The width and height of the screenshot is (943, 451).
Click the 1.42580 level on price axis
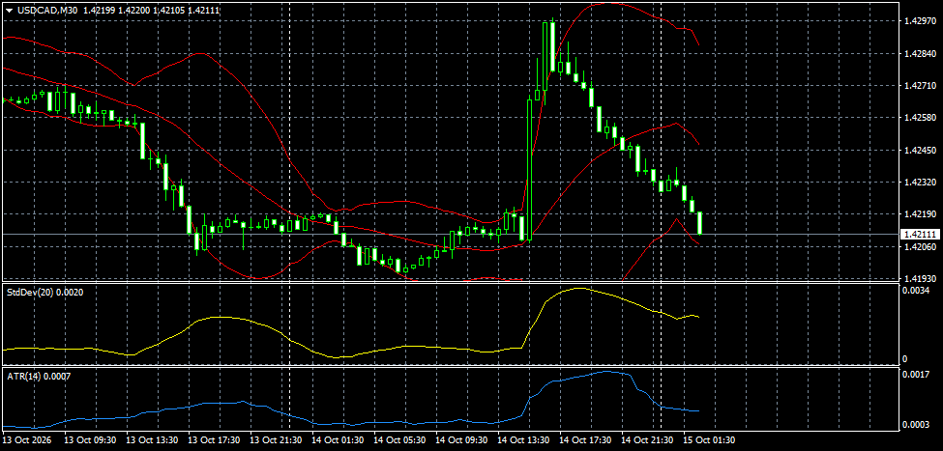pyautogui.click(x=920, y=118)
